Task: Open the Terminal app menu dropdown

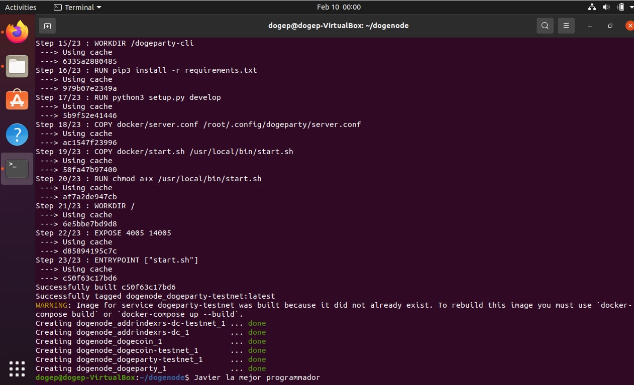Action: [77, 7]
